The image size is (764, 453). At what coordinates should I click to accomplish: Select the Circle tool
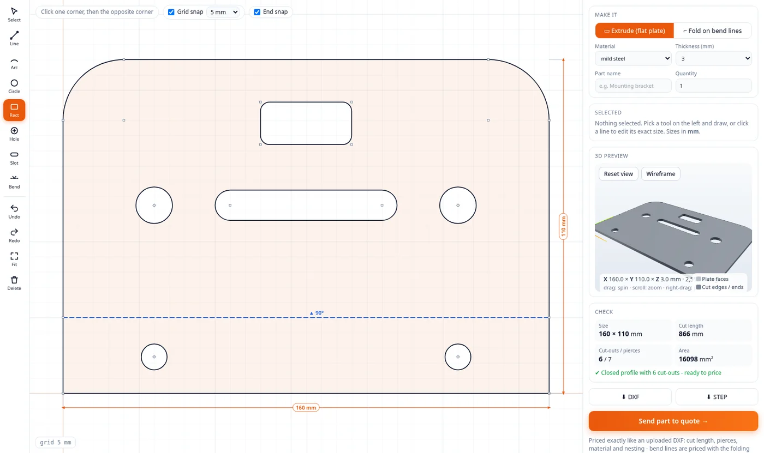(14, 87)
